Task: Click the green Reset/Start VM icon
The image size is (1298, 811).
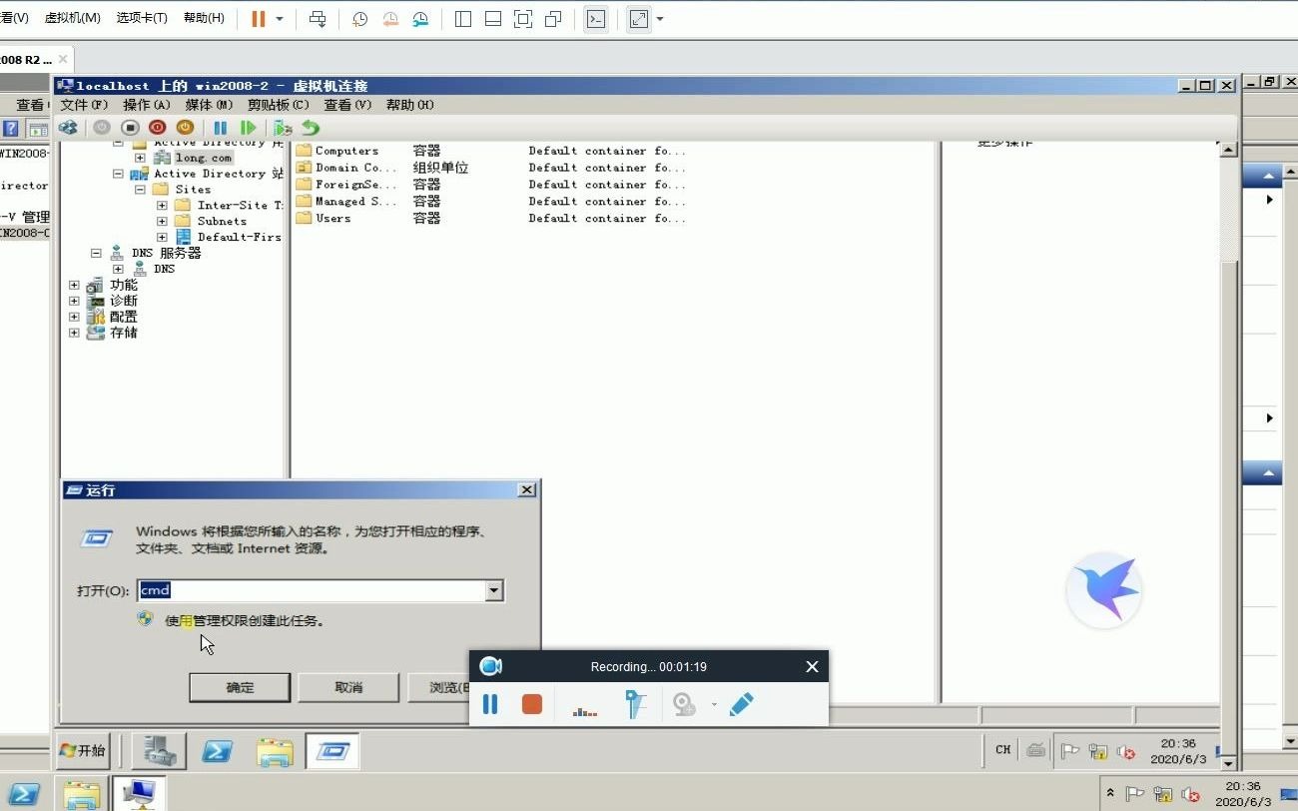Action: tap(249, 128)
